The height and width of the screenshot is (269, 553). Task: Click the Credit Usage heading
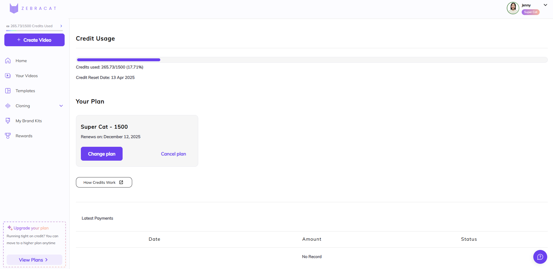[95, 38]
